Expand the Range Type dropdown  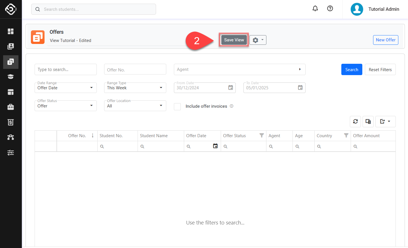135,88
